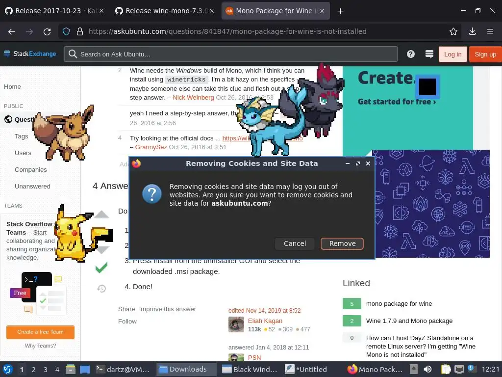
Task: Open the help question mark icon
Action: click(411, 54)
